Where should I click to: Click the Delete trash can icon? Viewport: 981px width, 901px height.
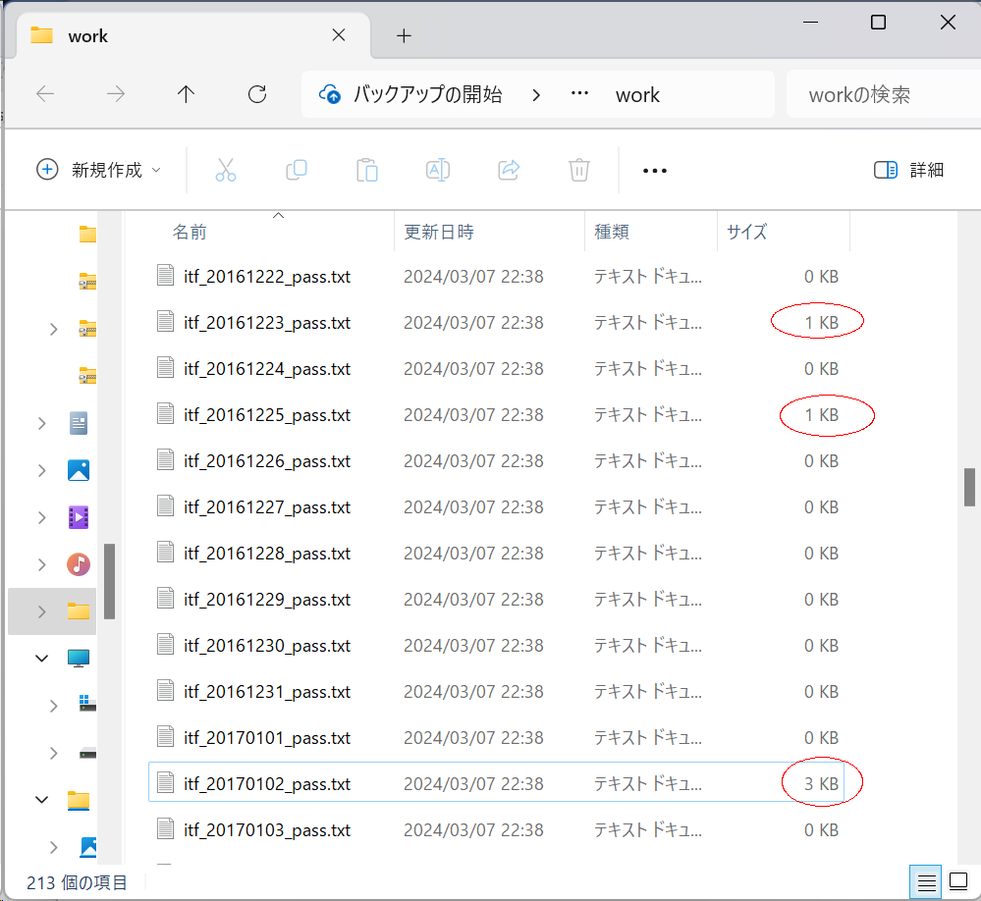578,170
